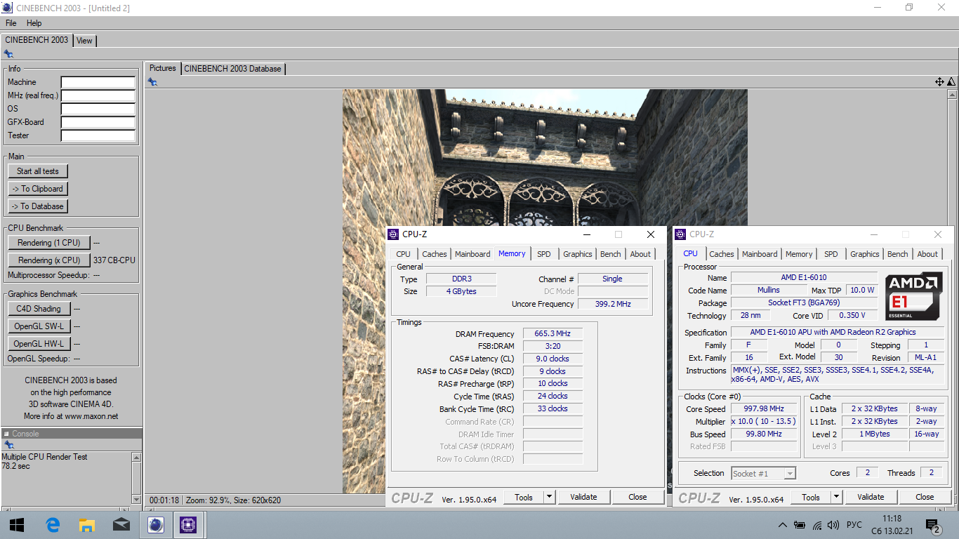Run OpenGL SW-L test
Image resolution: width=959 pixels, height=539 pixels.
pos(39,326)
